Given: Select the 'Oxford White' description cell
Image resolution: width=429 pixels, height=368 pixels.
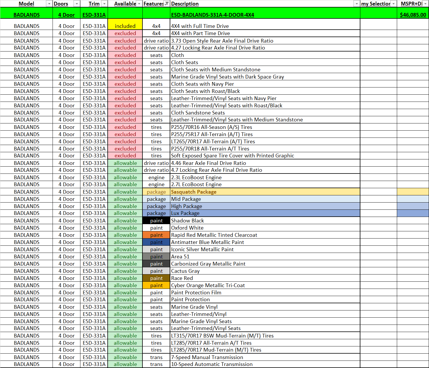Looking at the screenshot, I should tap(265, 228).
